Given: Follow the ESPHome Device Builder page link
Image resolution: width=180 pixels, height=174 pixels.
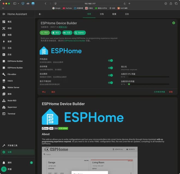Looking at the screenshot, I should tap(75, 41).
